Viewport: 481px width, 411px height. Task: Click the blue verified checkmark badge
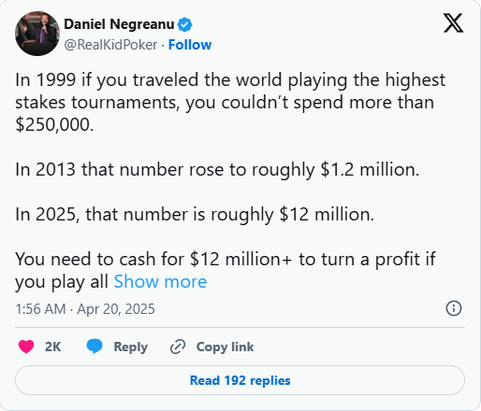point(185,24)
